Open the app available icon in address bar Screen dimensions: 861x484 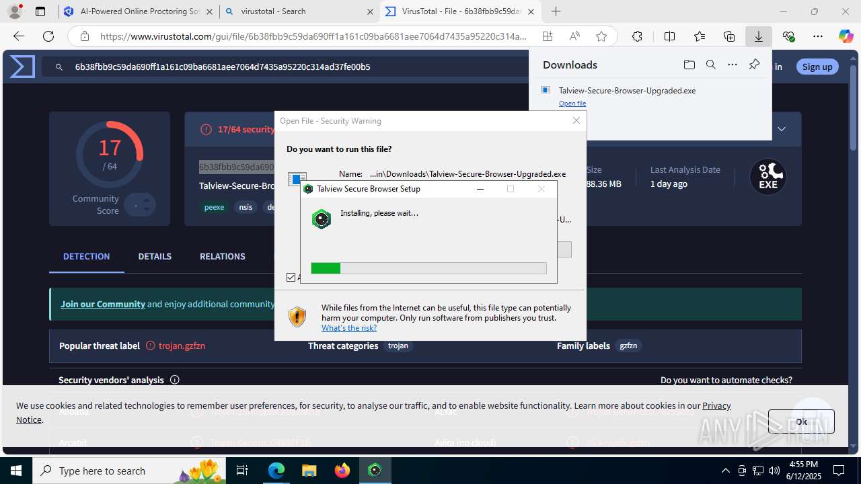548,36
